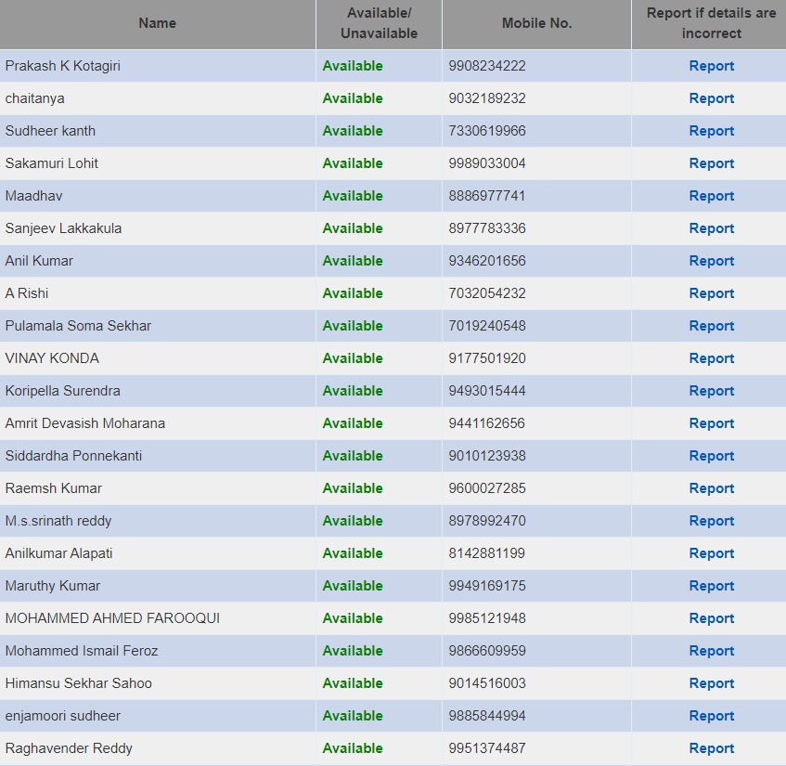
Task: Select the Name column header
Action: coord(158,23)
